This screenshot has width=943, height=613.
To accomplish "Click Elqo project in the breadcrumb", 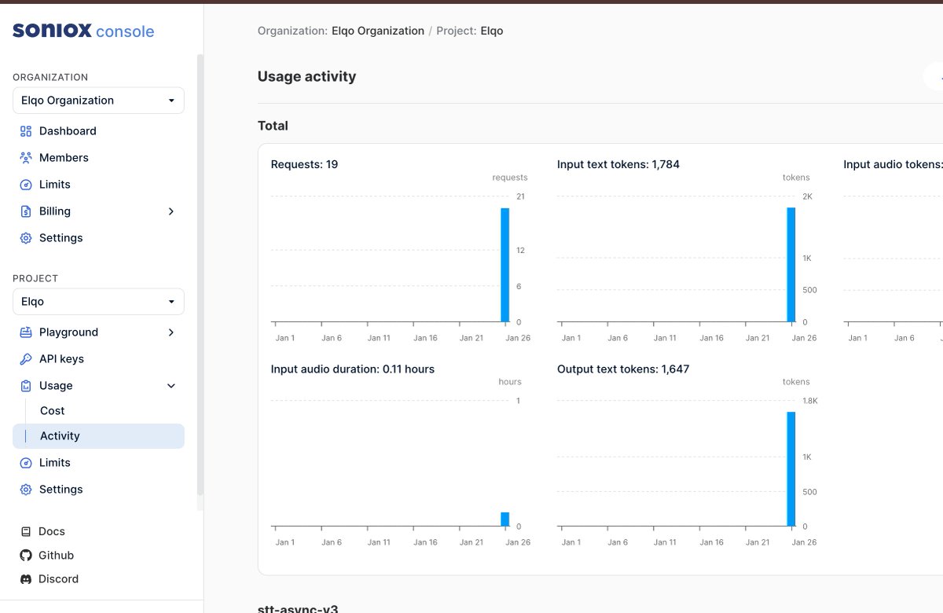I will (x=492, y=31).
